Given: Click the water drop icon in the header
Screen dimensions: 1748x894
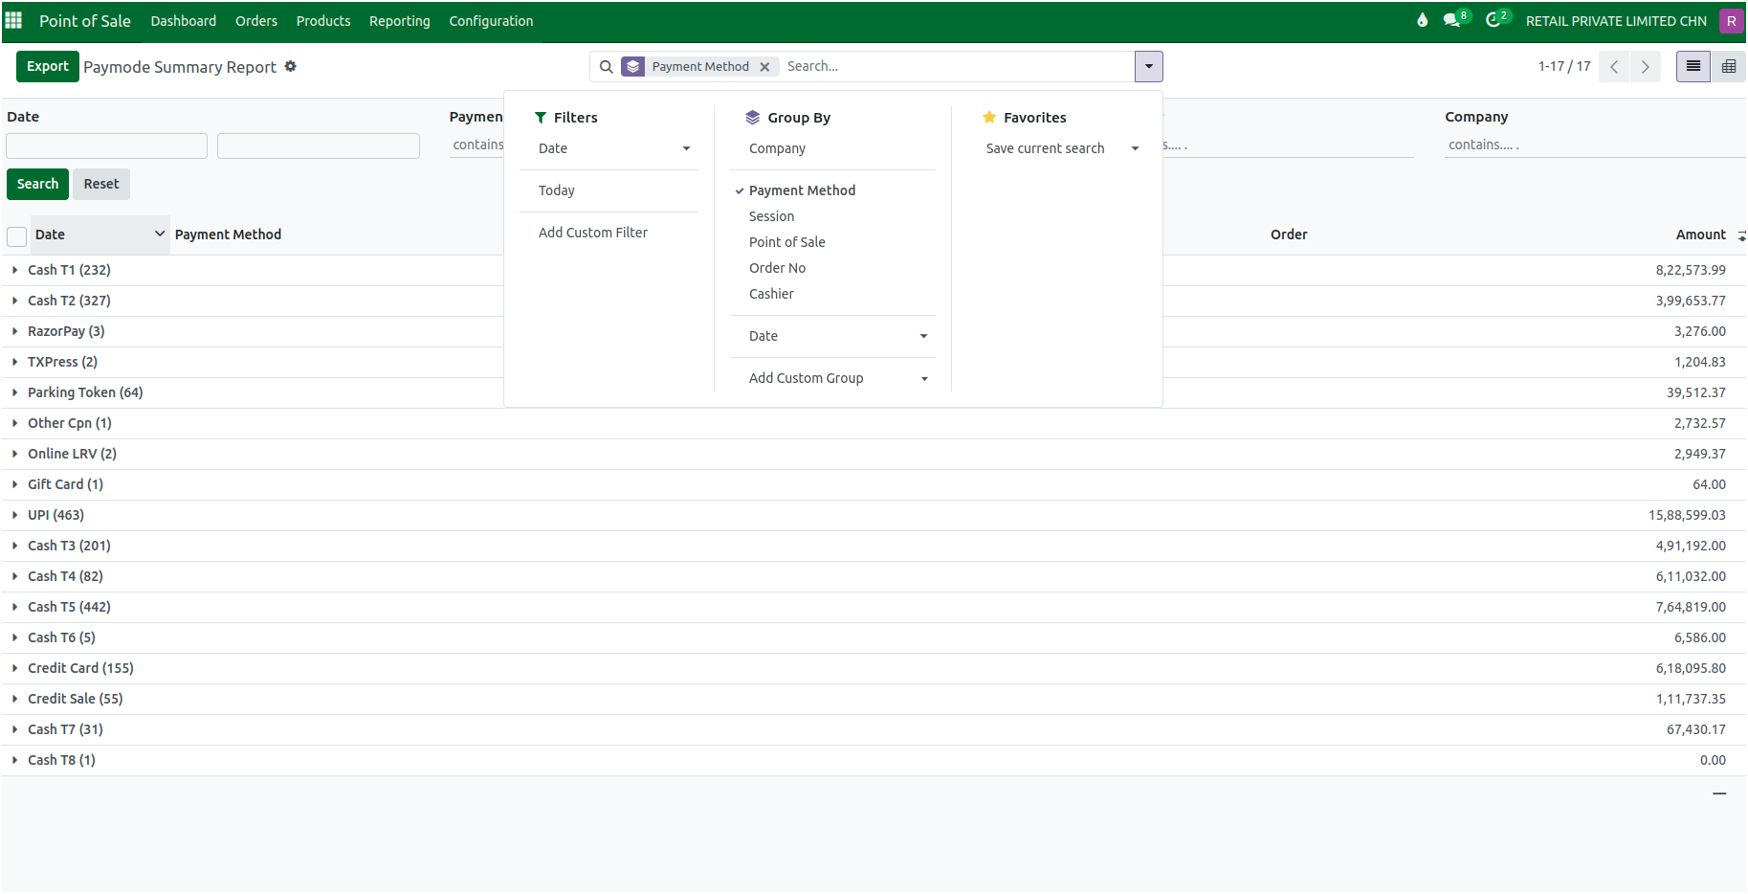Looking at the screenshot, I should [x=1422, y=19].
